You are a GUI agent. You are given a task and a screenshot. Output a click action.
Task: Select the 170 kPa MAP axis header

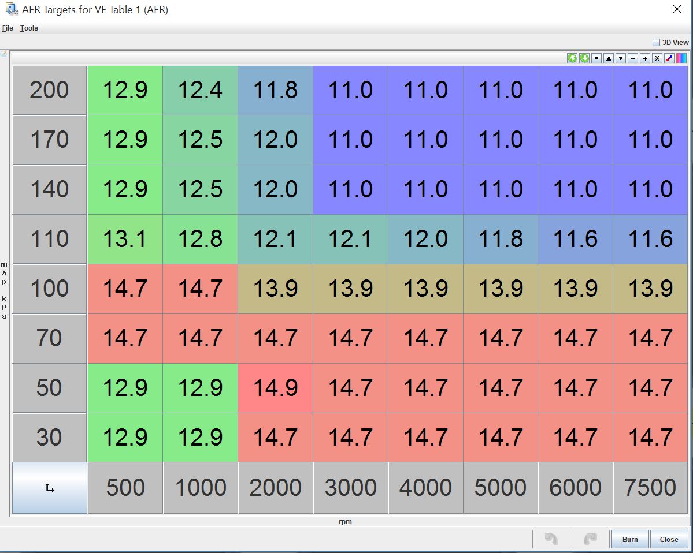point(50,140)
